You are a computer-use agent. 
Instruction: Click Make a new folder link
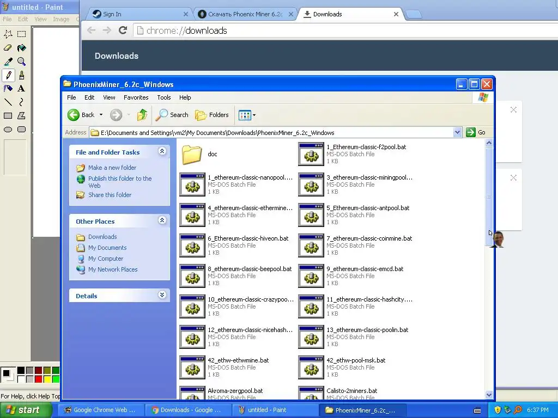pyautogui.click(x=112, y=168)
